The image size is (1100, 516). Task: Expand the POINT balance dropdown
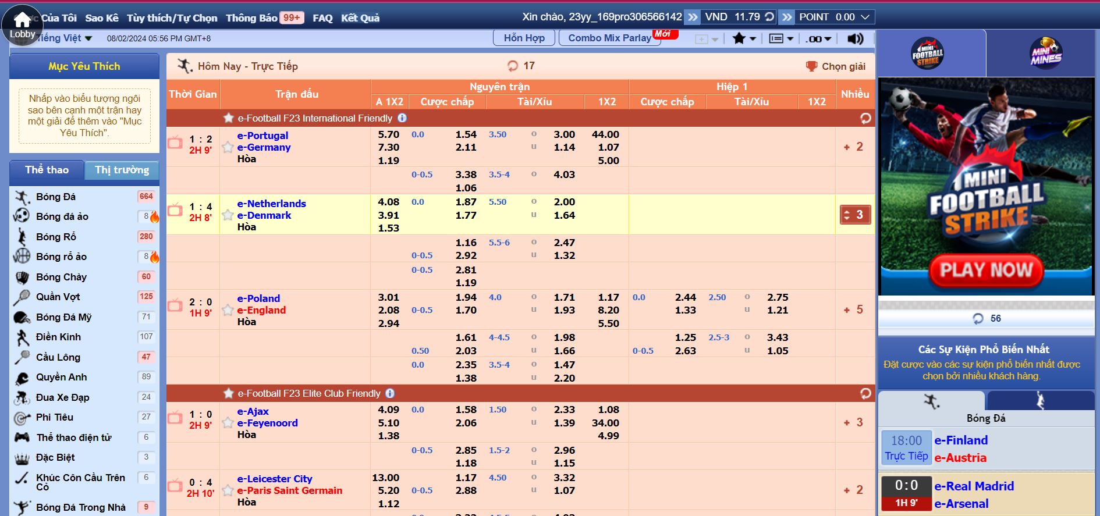tap(865, 17)
